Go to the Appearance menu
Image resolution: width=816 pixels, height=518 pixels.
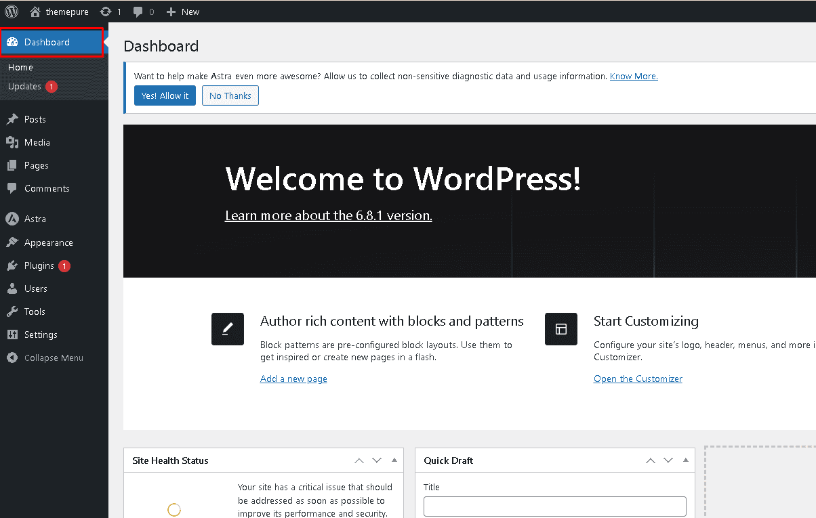(48, 242)
